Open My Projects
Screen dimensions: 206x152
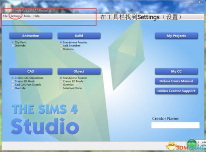(176, 36)
